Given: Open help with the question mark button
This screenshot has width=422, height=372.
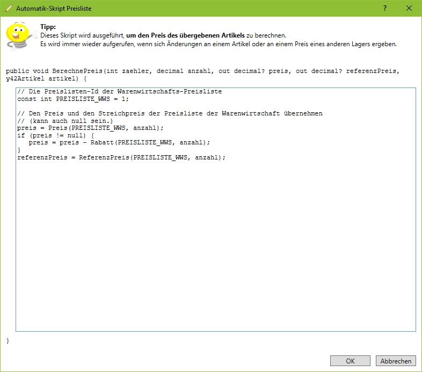Looking at the screenshot, I should pos(384,8).
